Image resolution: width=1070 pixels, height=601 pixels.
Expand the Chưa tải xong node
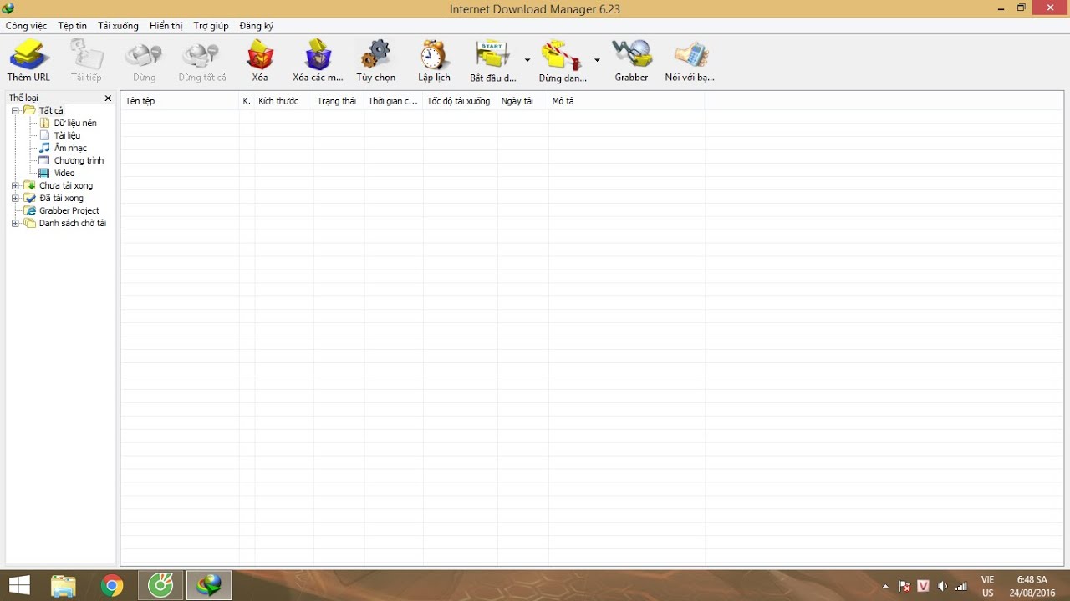point(15,185)
